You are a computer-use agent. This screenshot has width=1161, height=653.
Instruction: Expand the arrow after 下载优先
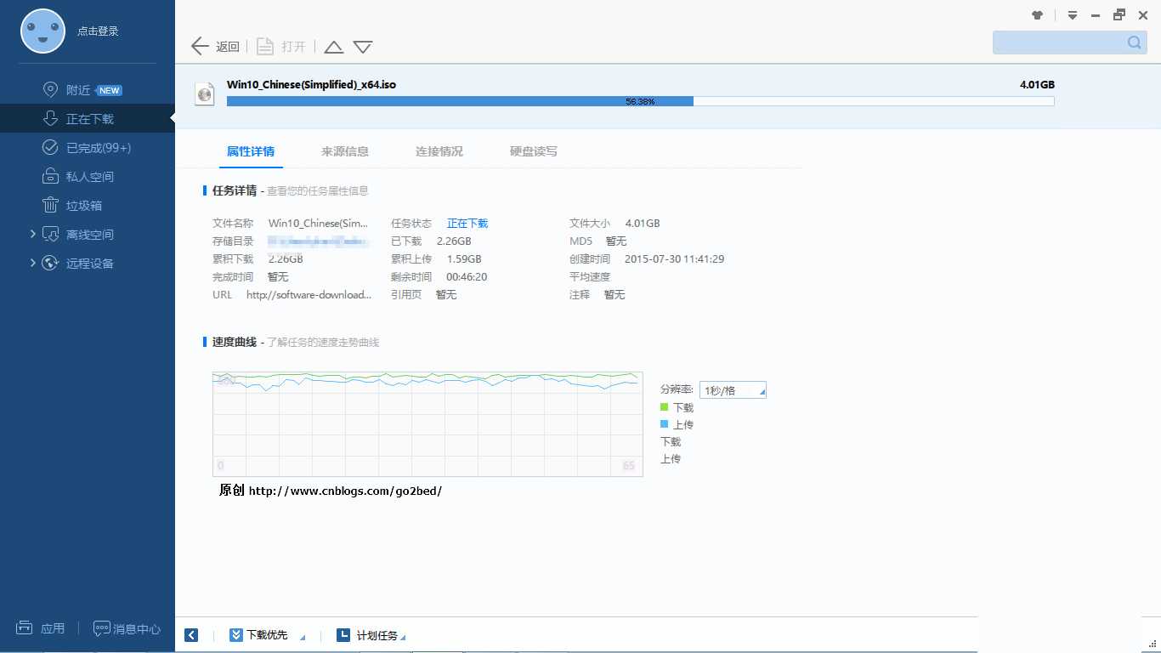point(303,638)
